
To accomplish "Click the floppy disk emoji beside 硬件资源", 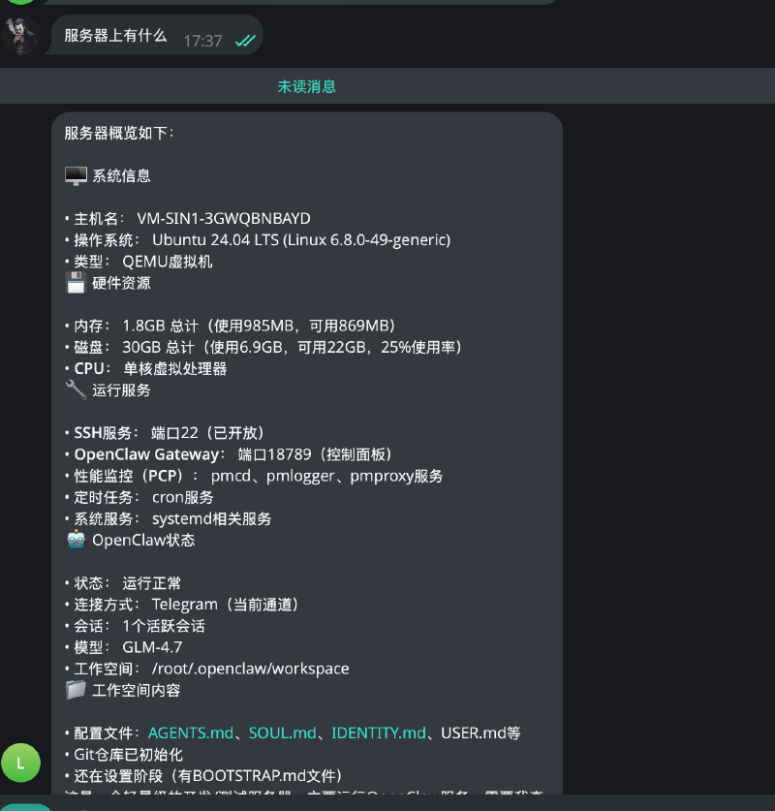I will click(x=76, y=283).
